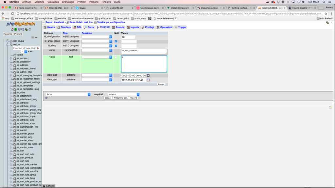Click the id_configuration value field

(128, 37)
